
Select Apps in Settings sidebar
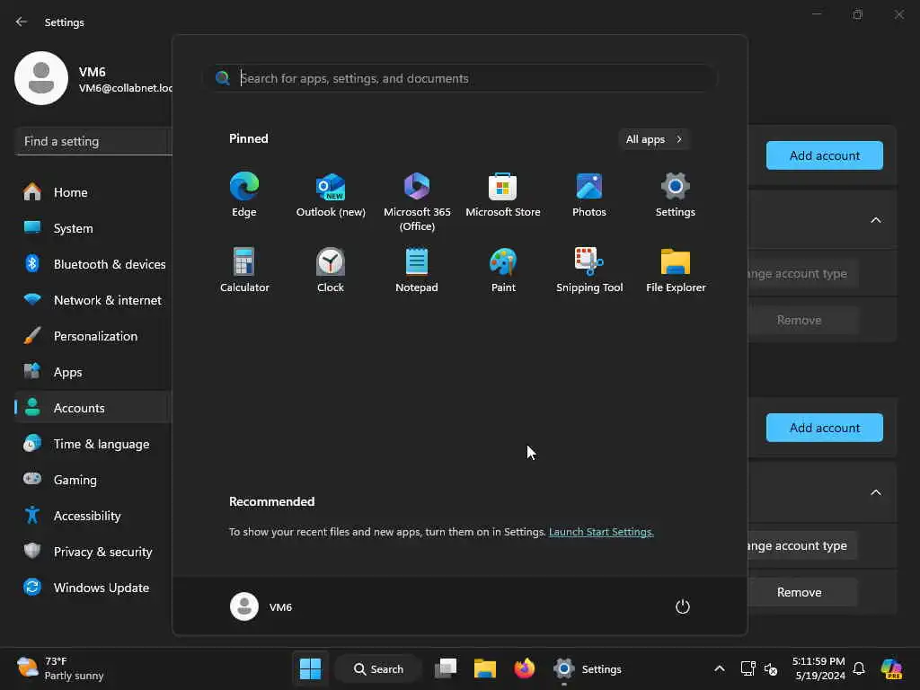[x=93, y=372]
